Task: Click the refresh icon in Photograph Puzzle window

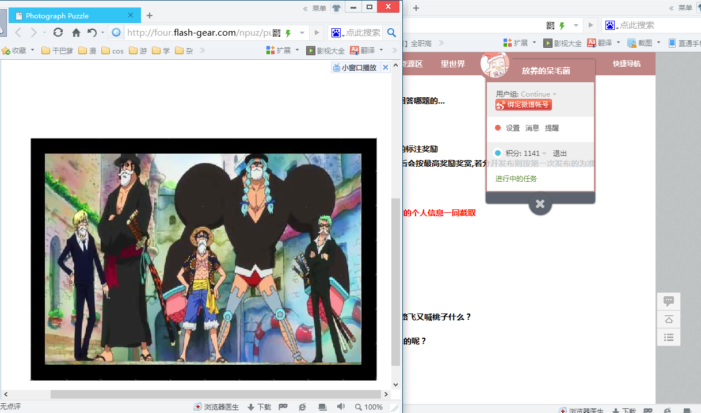Action: pos(58,32)
